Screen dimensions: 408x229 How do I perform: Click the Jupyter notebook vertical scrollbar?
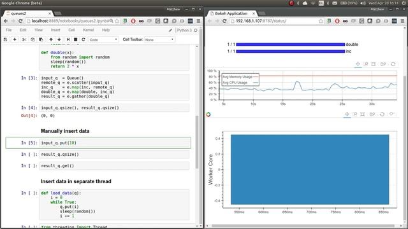[x=197, y=142]
